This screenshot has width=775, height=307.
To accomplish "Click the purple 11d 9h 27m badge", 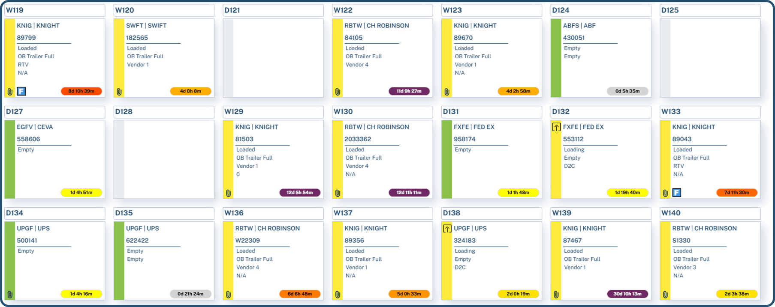I will coord(409,91).
